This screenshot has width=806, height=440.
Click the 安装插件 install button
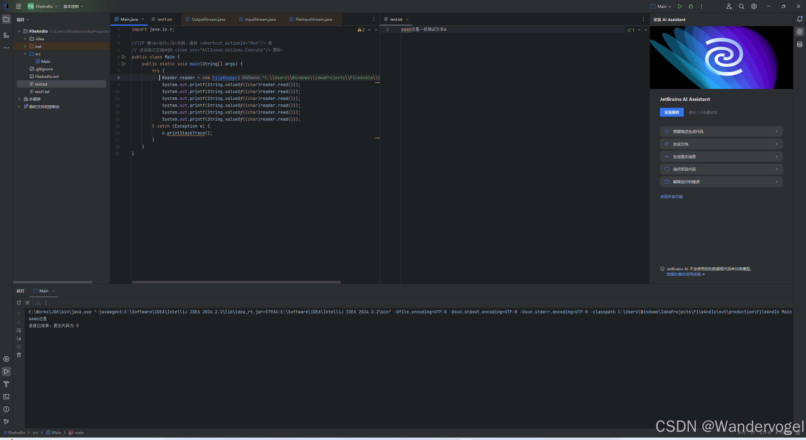click(x=672, y=112)
